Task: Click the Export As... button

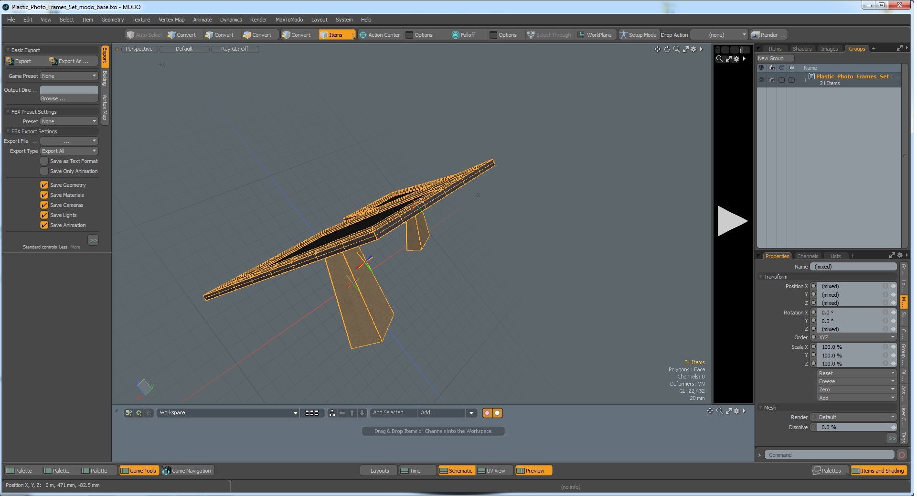Action: tap(73, 61)
